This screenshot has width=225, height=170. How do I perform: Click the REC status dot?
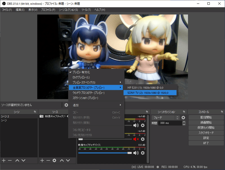158,167
